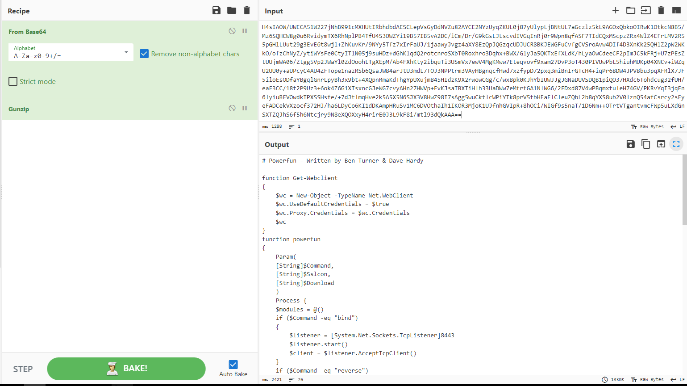Open file as input
The height and width of the screenshot is (386, 687).
(646, 11)
